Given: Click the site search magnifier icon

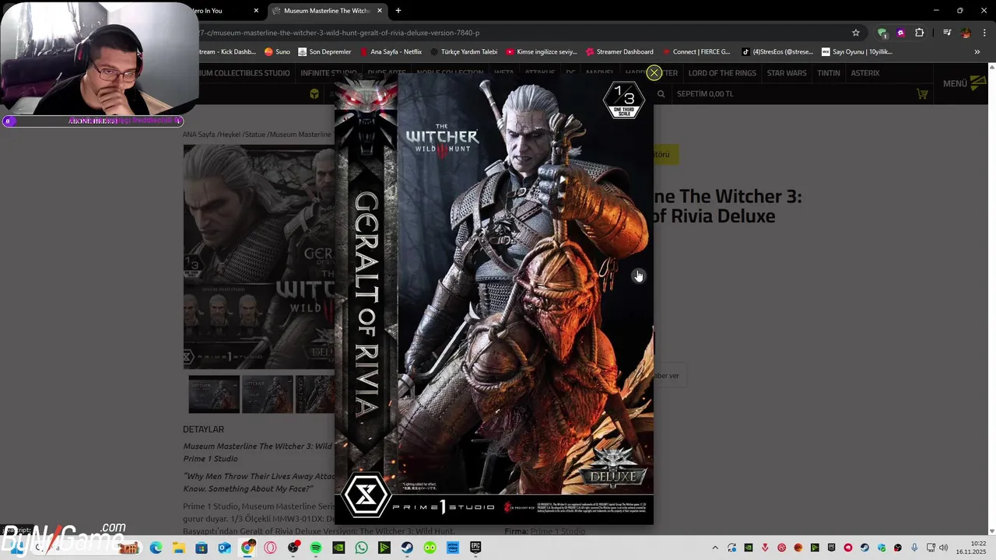Looking at the screenshot, I should [x=661, y=94].
